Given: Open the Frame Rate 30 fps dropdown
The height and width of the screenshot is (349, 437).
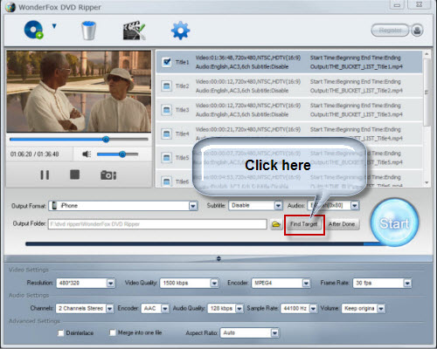Looking at the screenshot, I should 382,283.
